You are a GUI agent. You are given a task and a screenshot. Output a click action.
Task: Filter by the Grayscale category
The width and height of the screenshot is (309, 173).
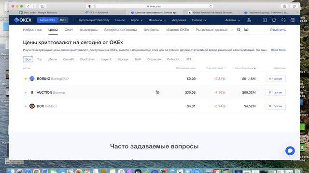coord(154,59)
